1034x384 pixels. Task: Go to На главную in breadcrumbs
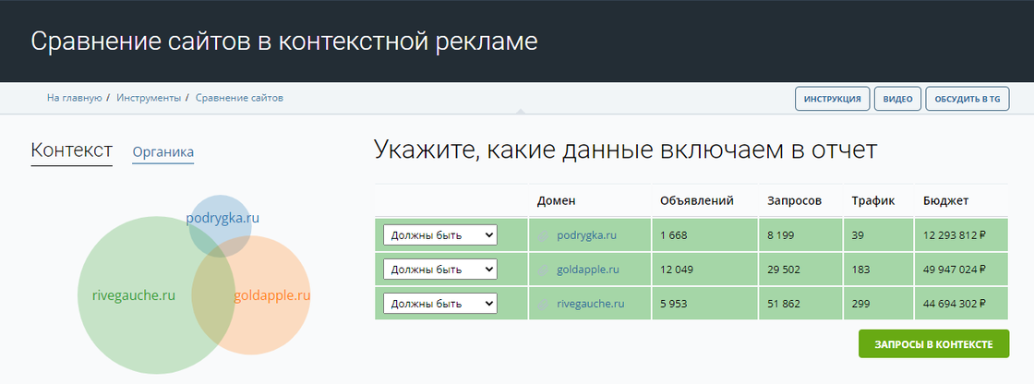[74, 98]
